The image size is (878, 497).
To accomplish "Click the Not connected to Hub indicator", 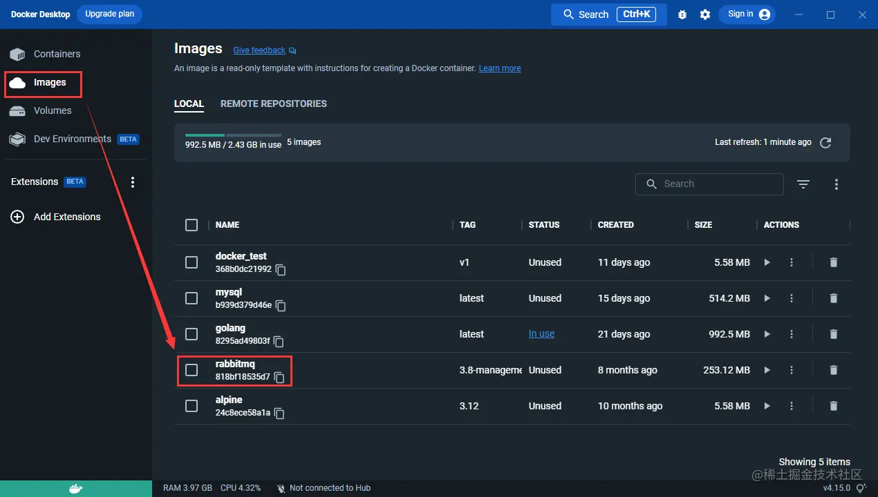I will [x=324, y=488].
